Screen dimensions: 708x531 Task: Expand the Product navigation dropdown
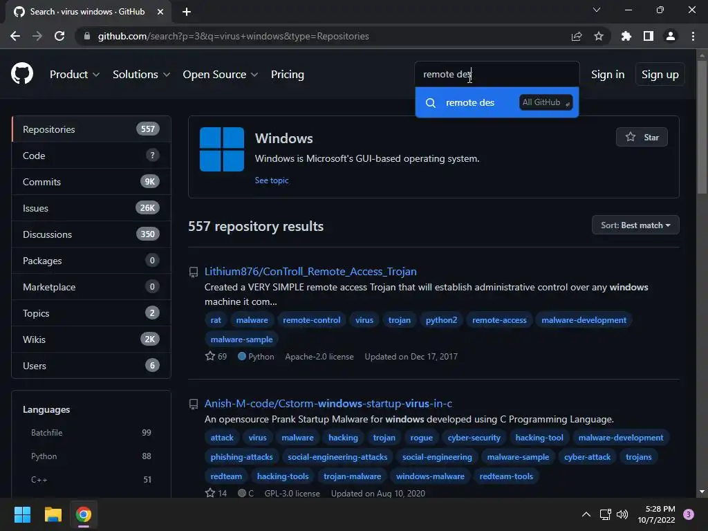pyautogui.click(x=75, y=75)
